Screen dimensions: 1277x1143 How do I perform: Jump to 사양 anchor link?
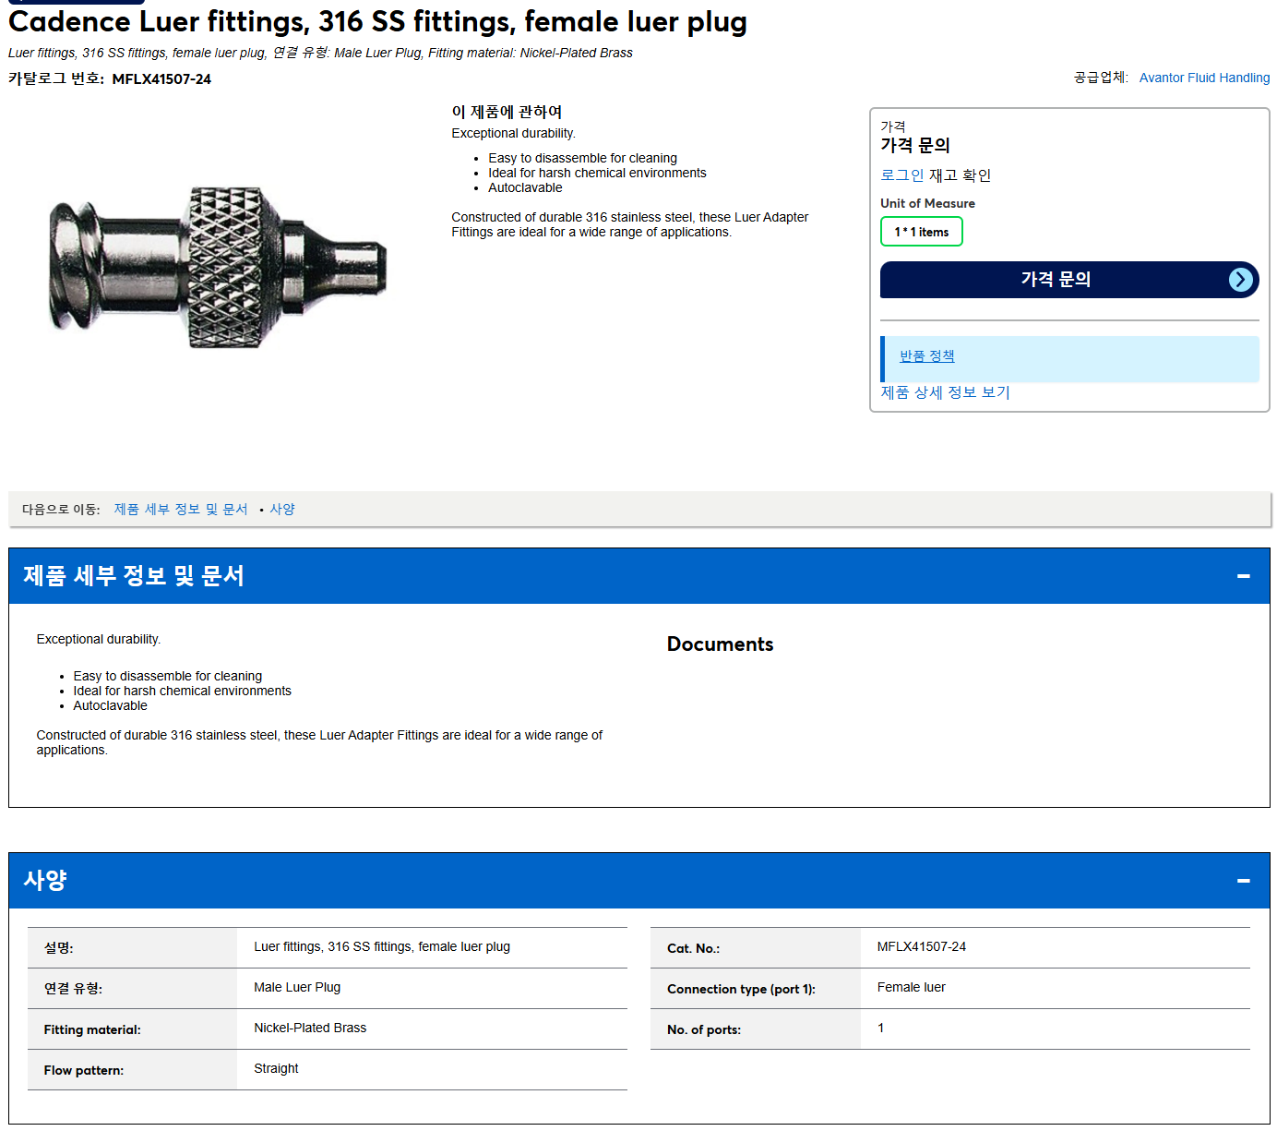point(282,509)
